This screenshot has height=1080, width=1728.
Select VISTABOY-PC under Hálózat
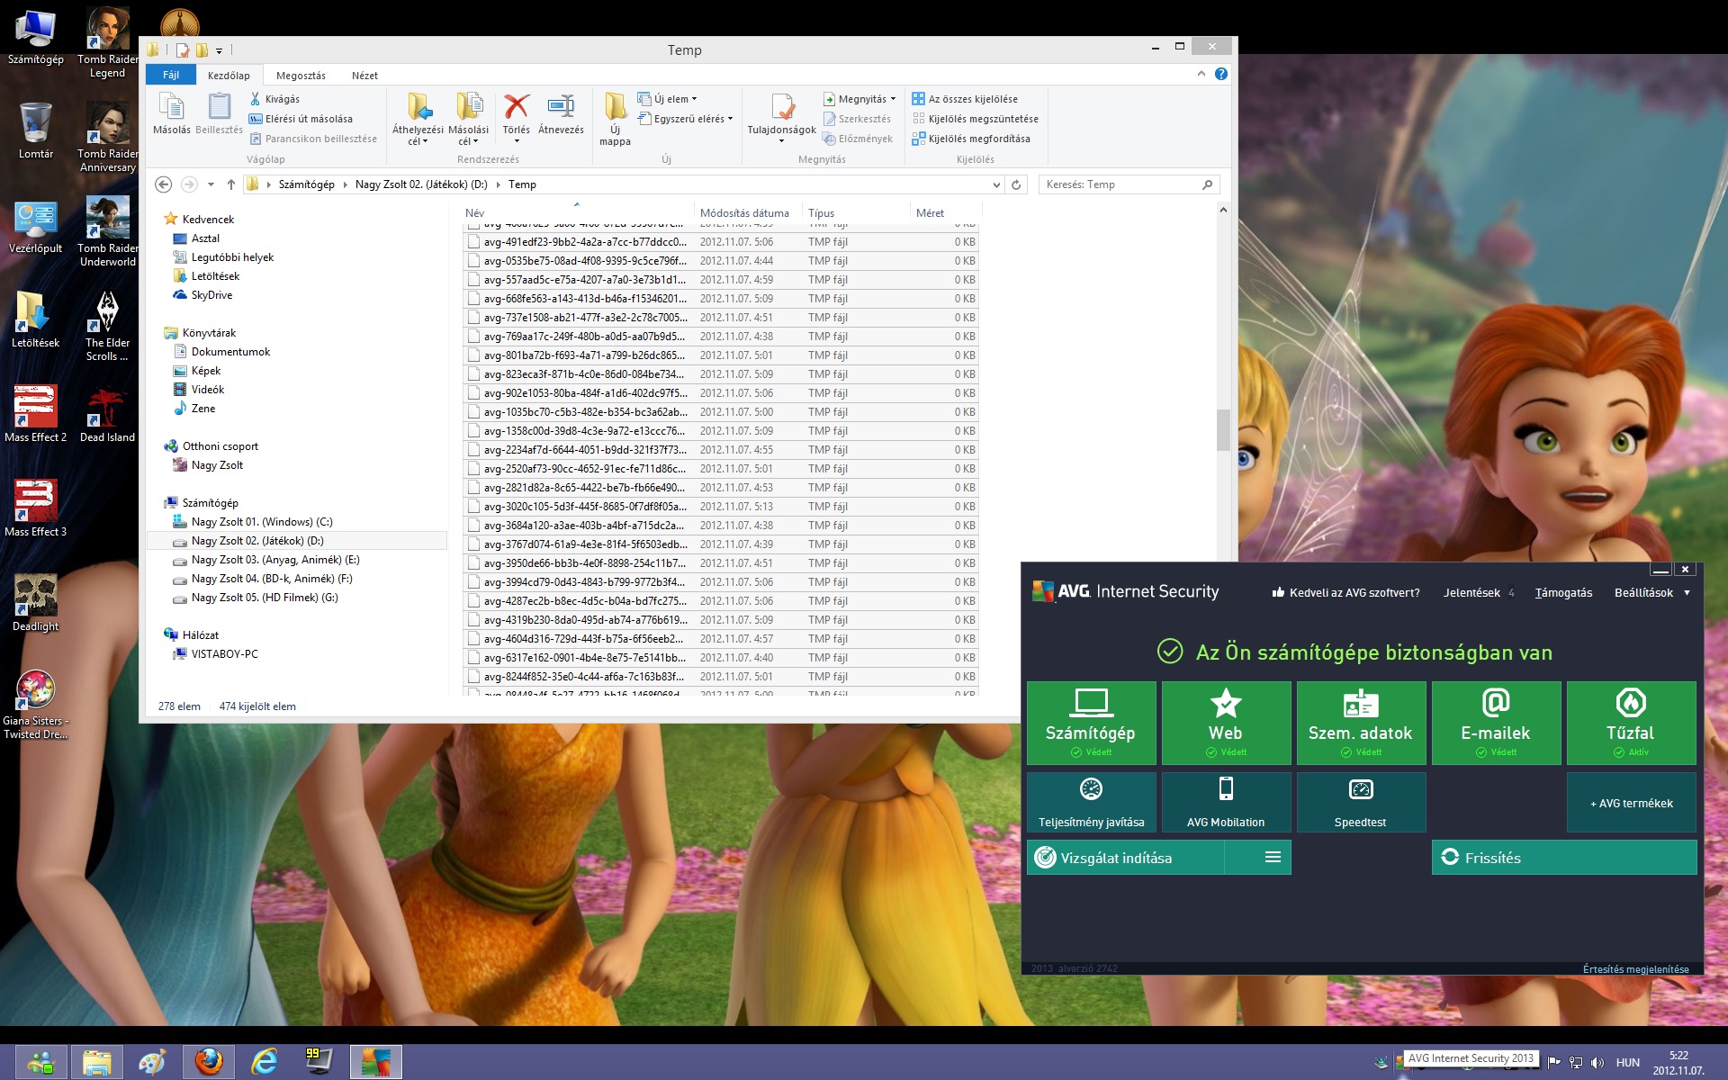click(224, 654)
